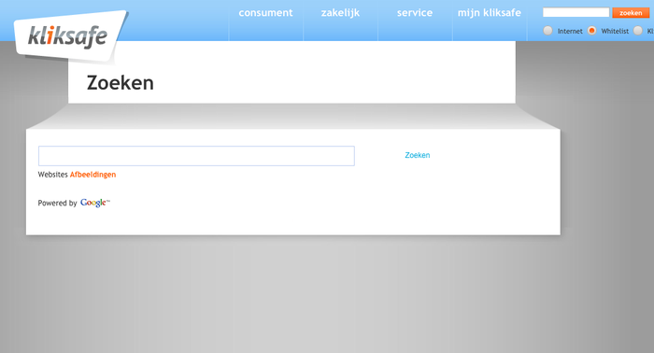The image size is (654, 353).
Task: Focus the large search box
Action: pyautogui.click(x=196, y=156)
